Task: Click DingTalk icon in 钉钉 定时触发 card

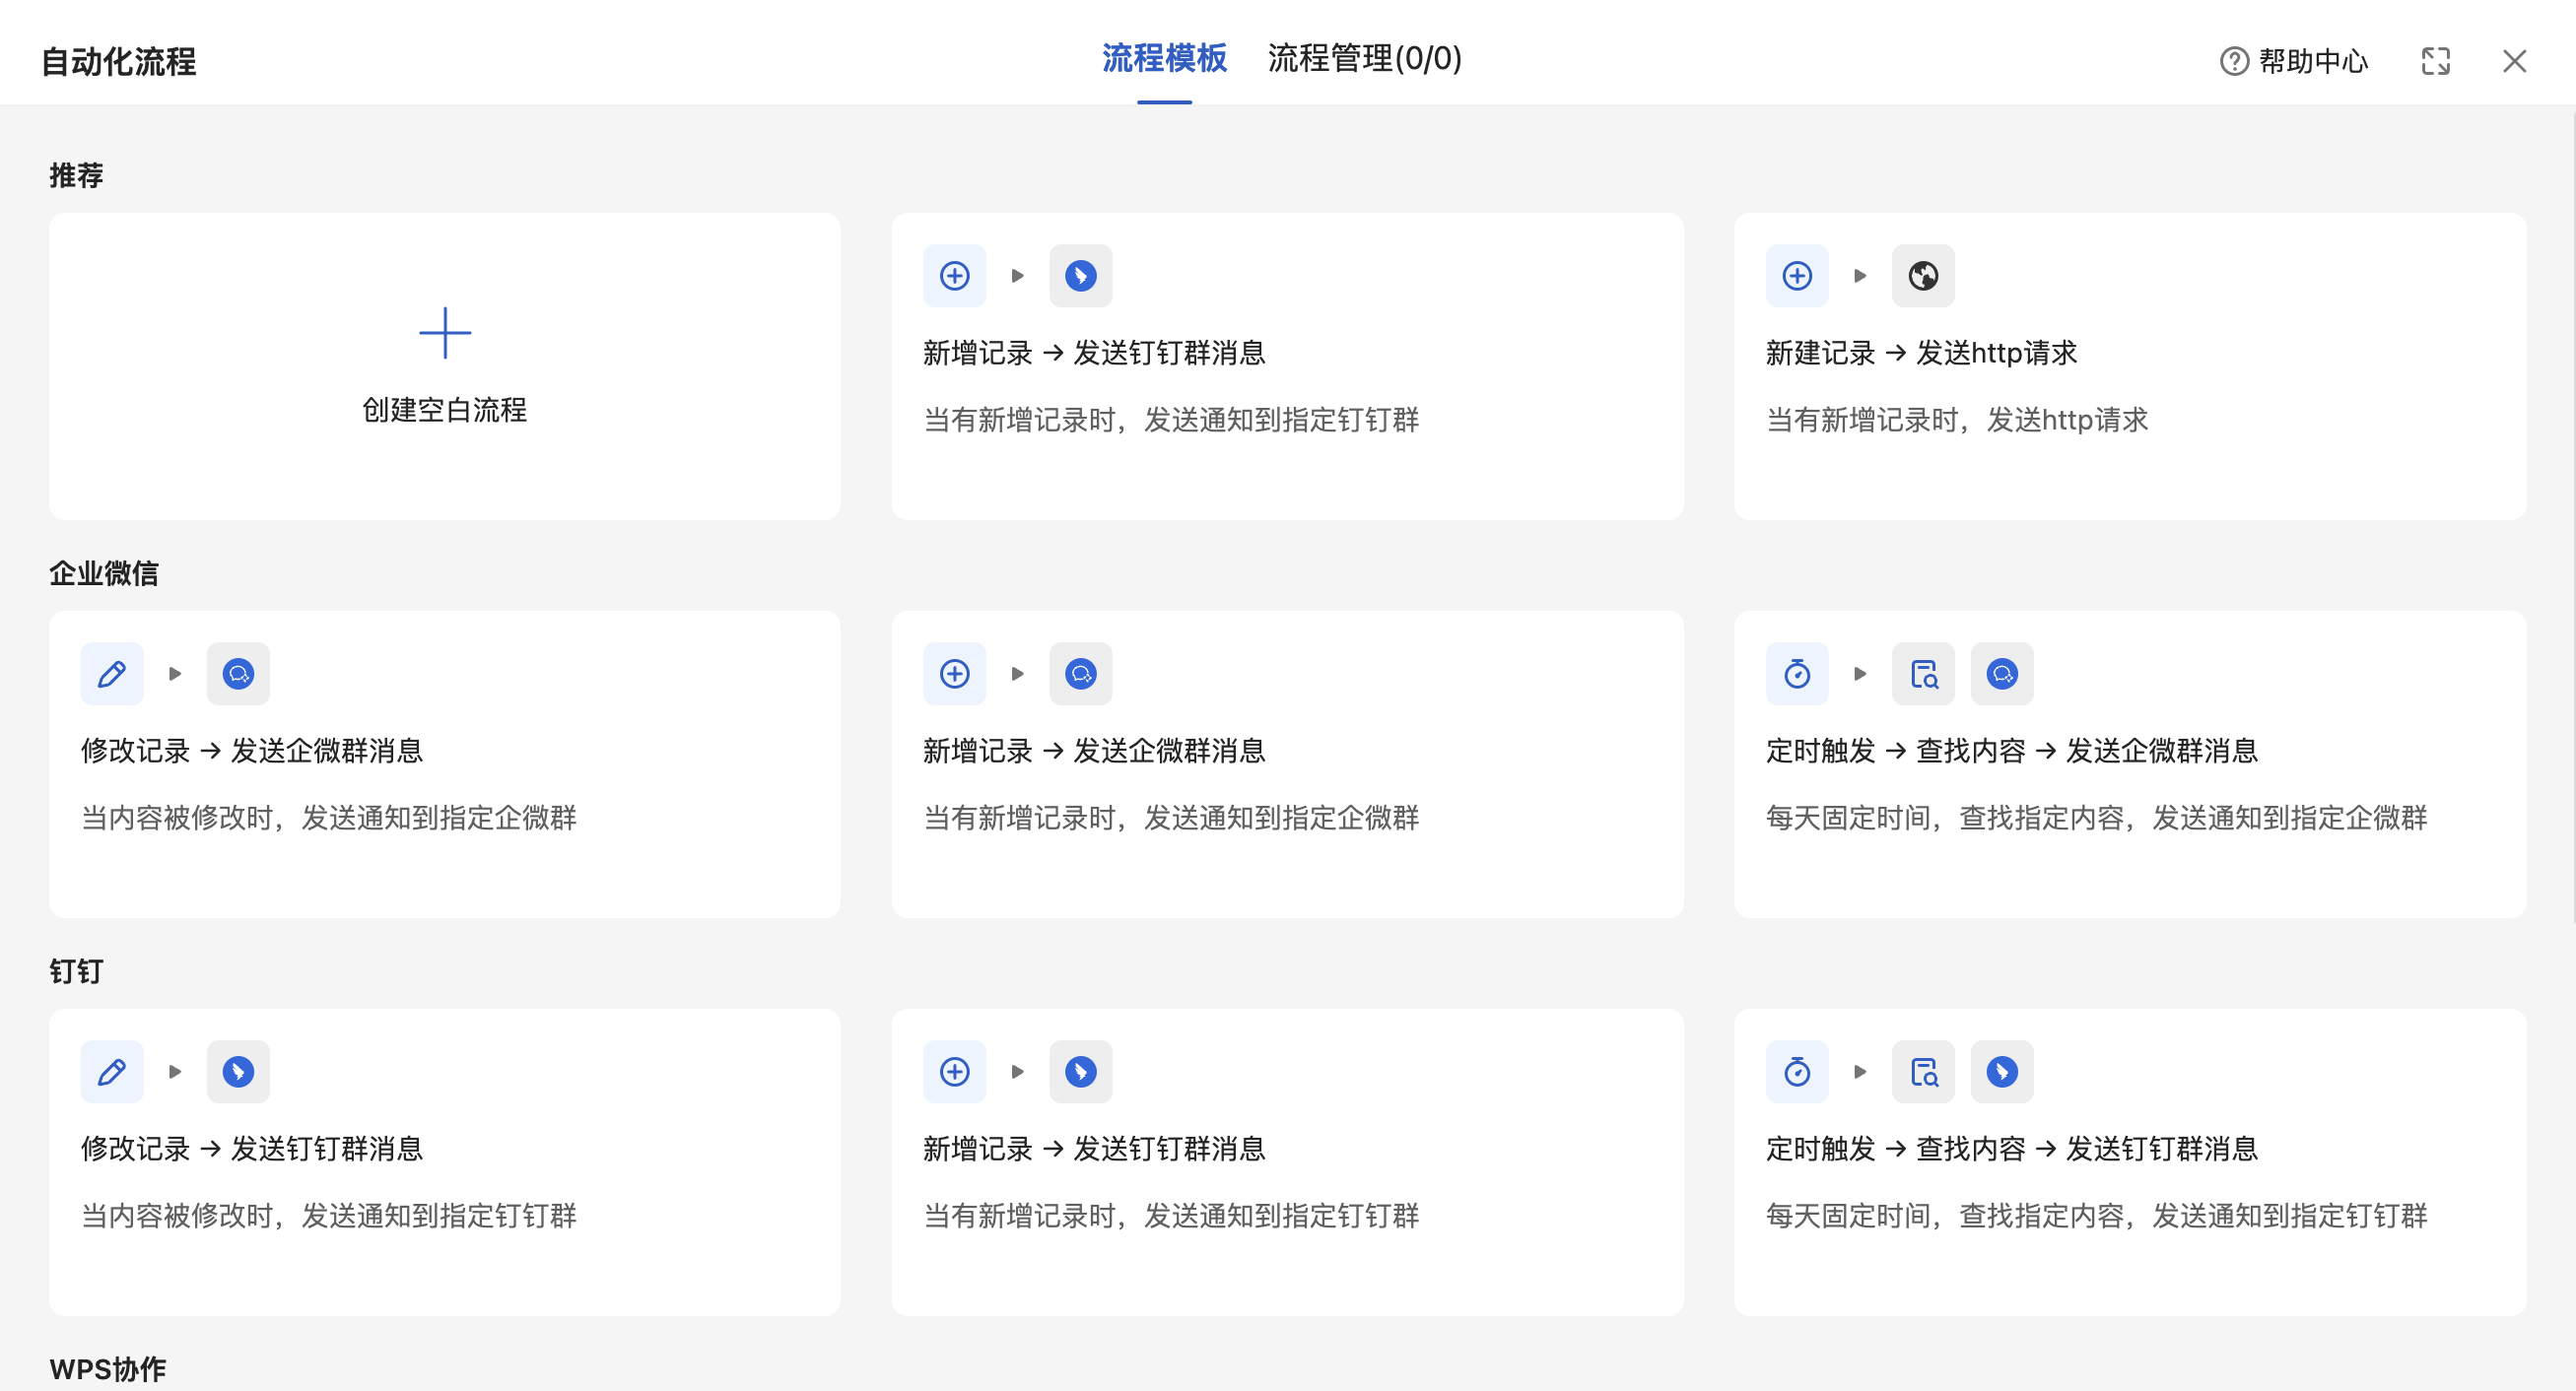Action: tap(2002, 1072)
